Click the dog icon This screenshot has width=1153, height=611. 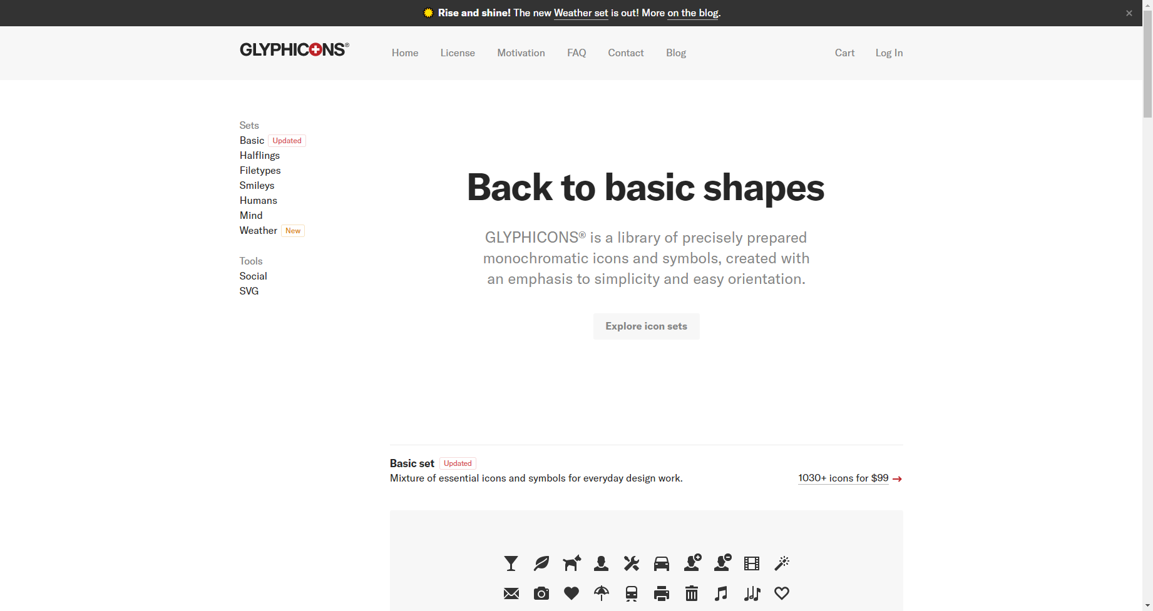click(571, 563)
